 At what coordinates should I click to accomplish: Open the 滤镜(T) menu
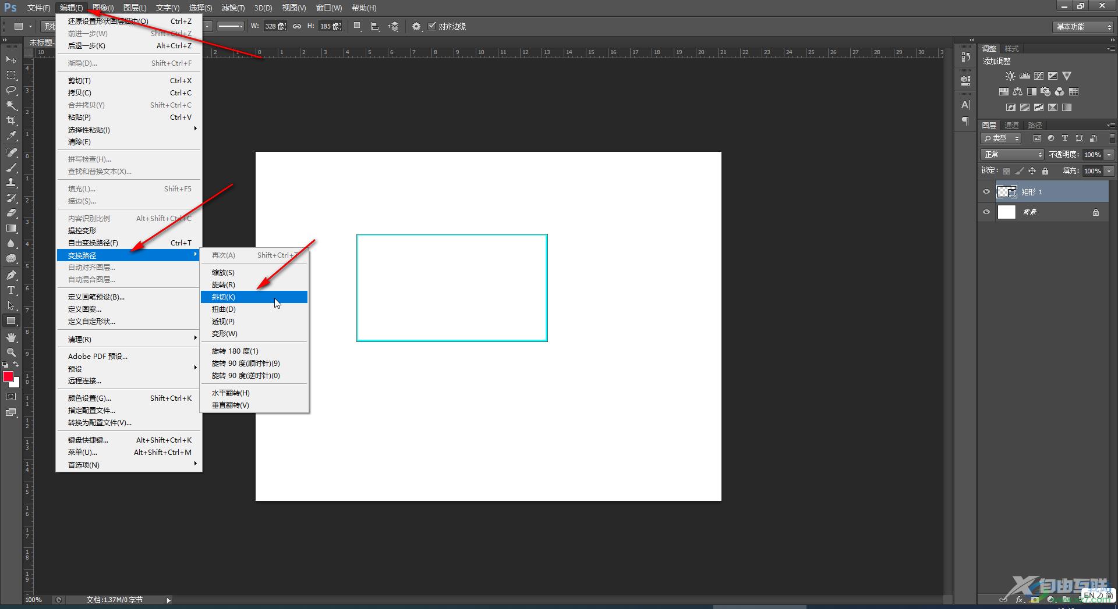(x=233, y=8)
